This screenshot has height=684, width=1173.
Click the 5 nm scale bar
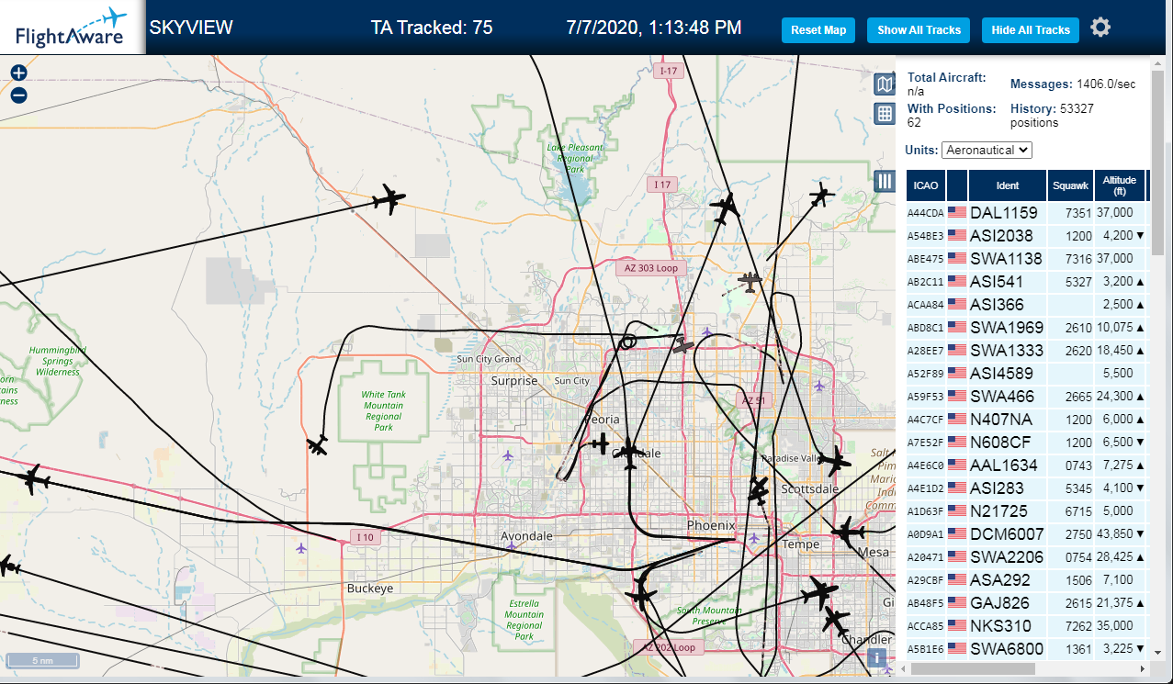[x=43, y=661]
